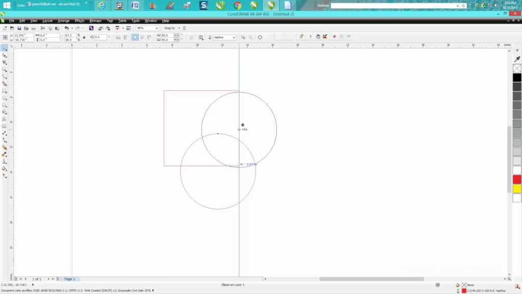The image size is (522, 294).
Task: Toggle mirror vertically button
Action: (x=125, y=37)
